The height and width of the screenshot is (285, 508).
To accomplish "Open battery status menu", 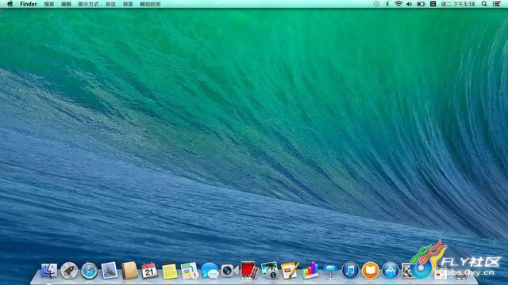I will pyautogui.click(x=421, y=4).
